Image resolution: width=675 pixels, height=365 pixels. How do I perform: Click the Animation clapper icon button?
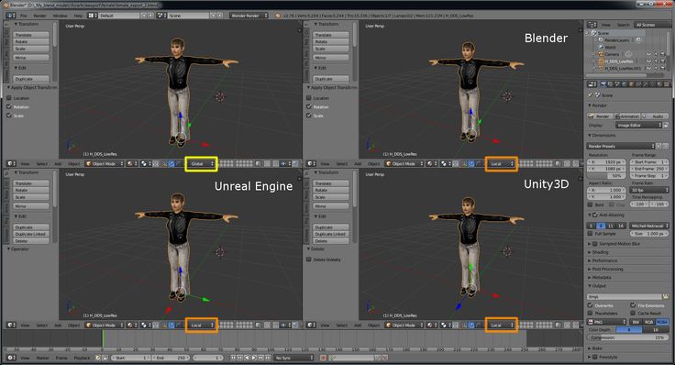(x=617, y=116)
